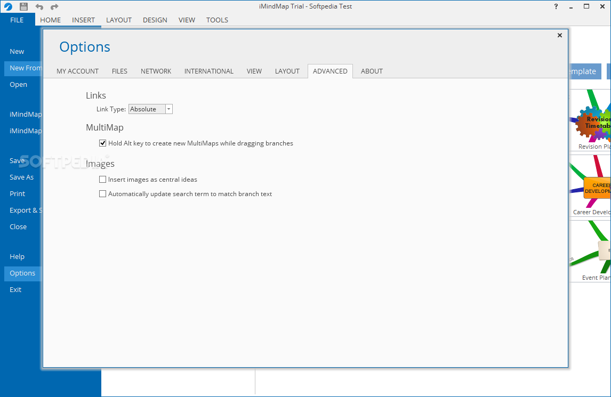
Task: Switch to the LAYOUT options tab
Action: click(287, 71)
